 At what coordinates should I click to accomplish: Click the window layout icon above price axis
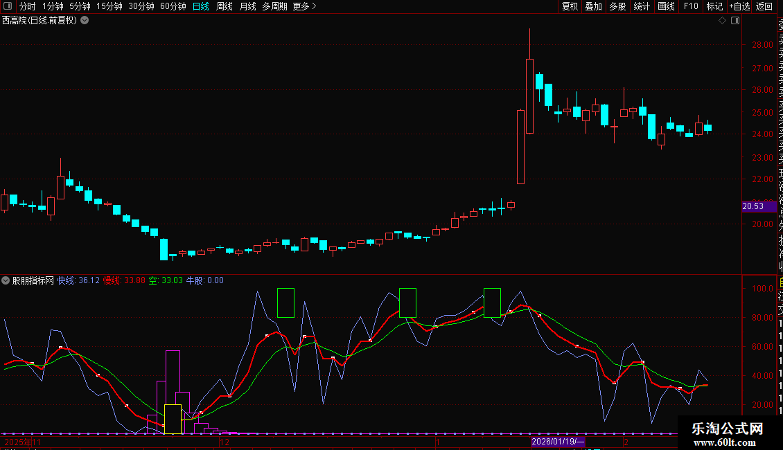pyautogui.click(x=735, y=21)
